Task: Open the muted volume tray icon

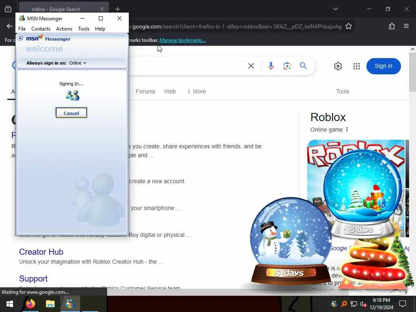Action: point(363,304)
